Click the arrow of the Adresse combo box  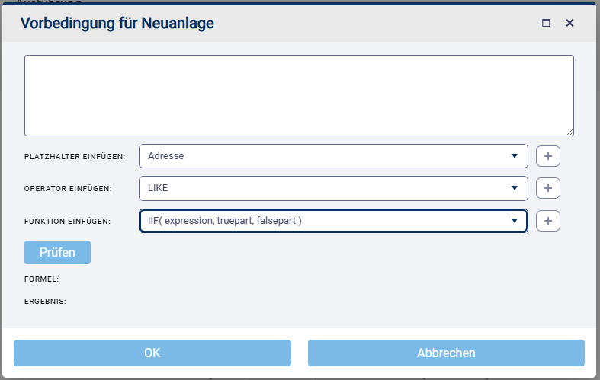coord(515,156)
